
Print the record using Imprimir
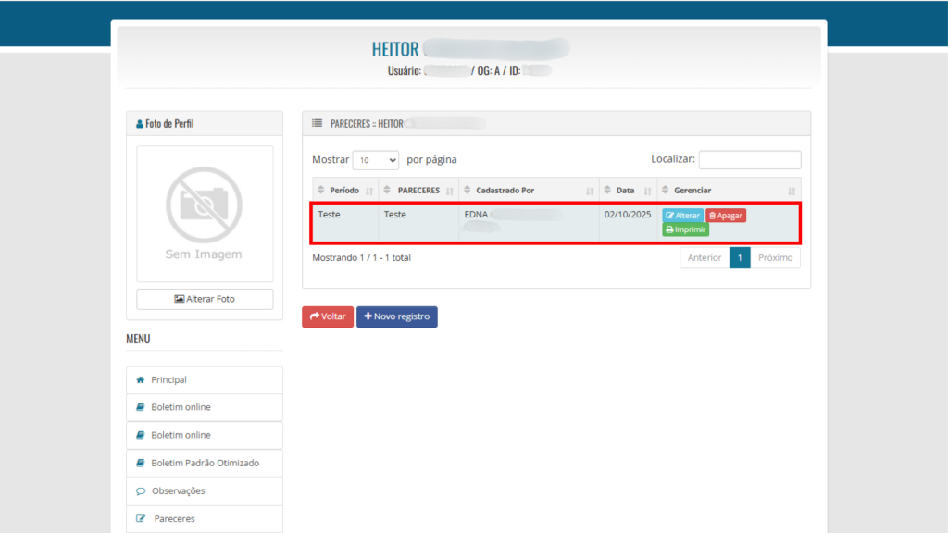click(x=685, y=229)
